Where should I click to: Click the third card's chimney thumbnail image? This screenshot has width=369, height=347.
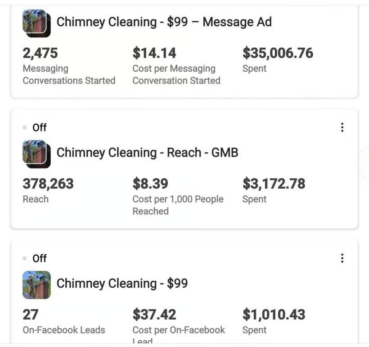36,284
